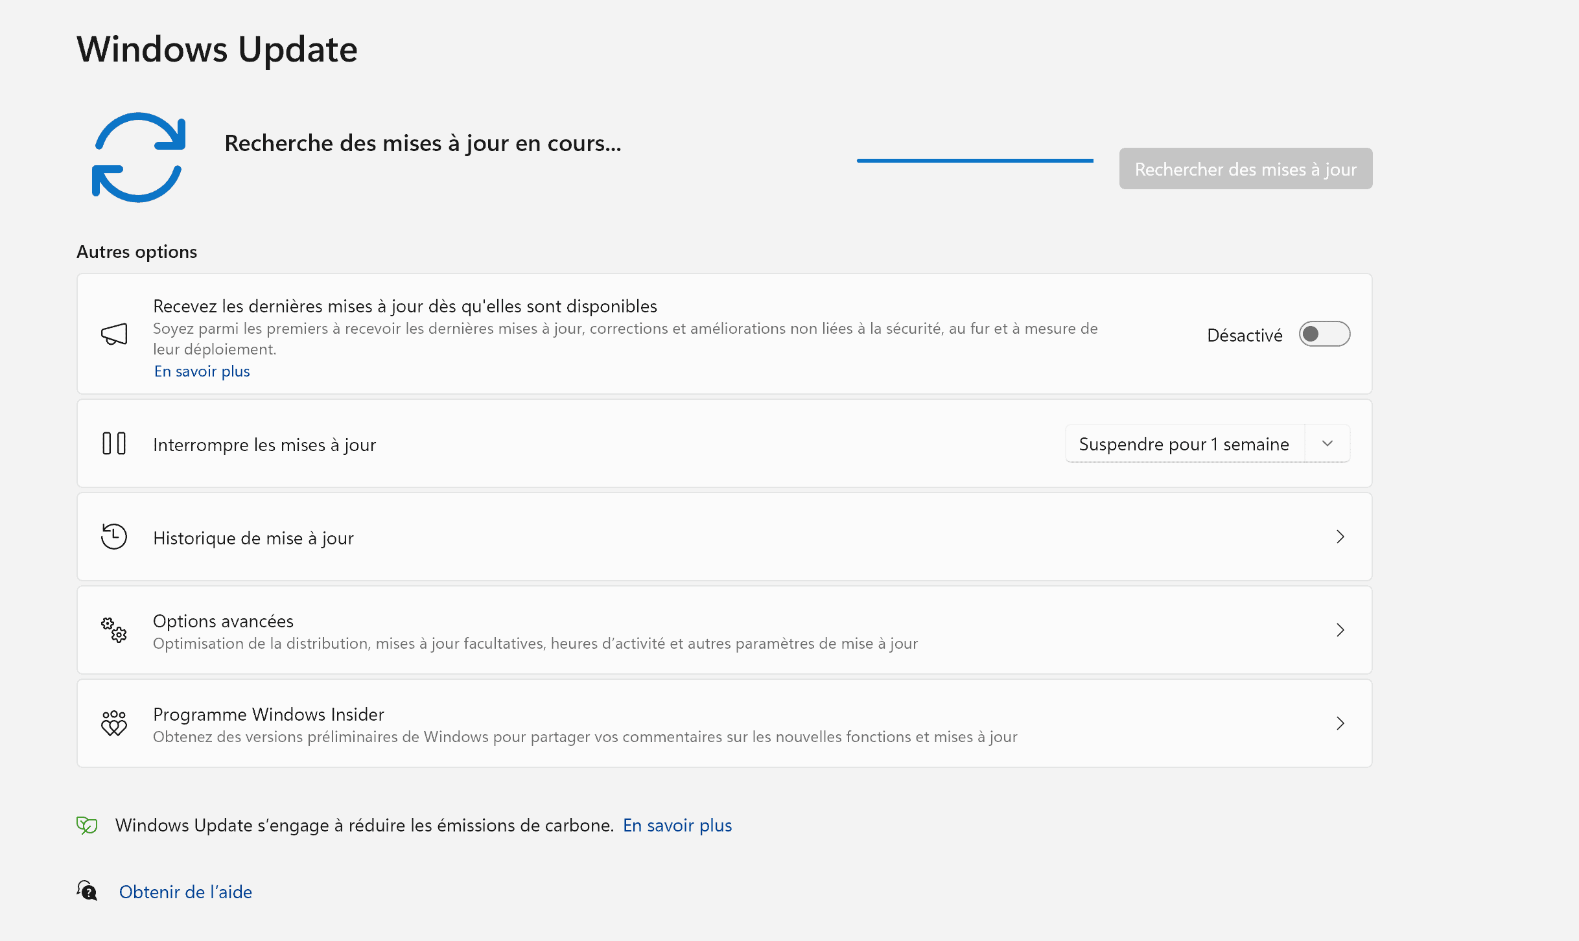The image size is (1579, 941).
Task: Click the pause icon beside Interrompre les mises à jour
Action: [114, 444]
